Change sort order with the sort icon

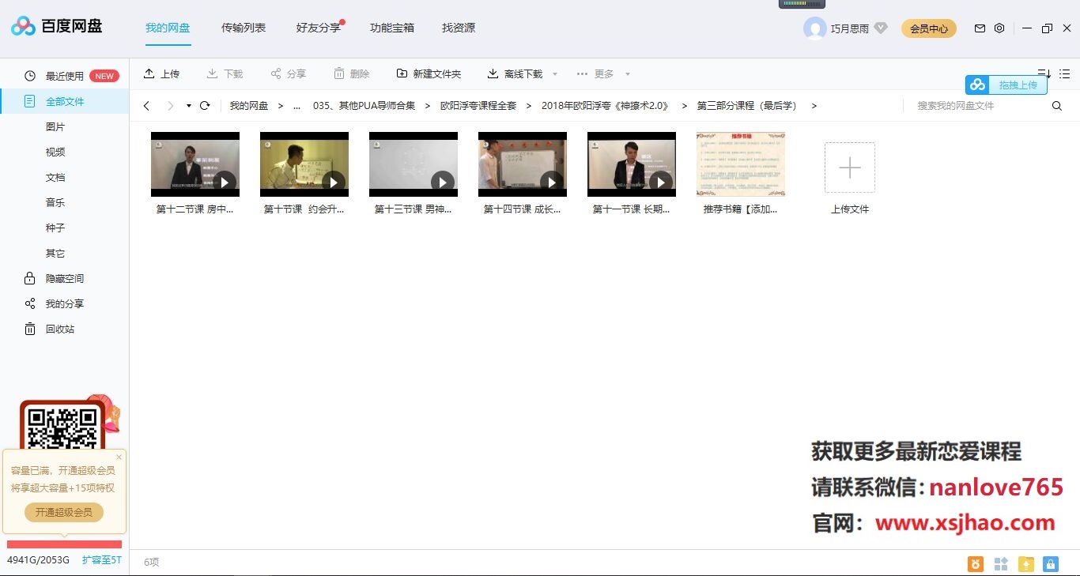click(x=1044, y=73)
